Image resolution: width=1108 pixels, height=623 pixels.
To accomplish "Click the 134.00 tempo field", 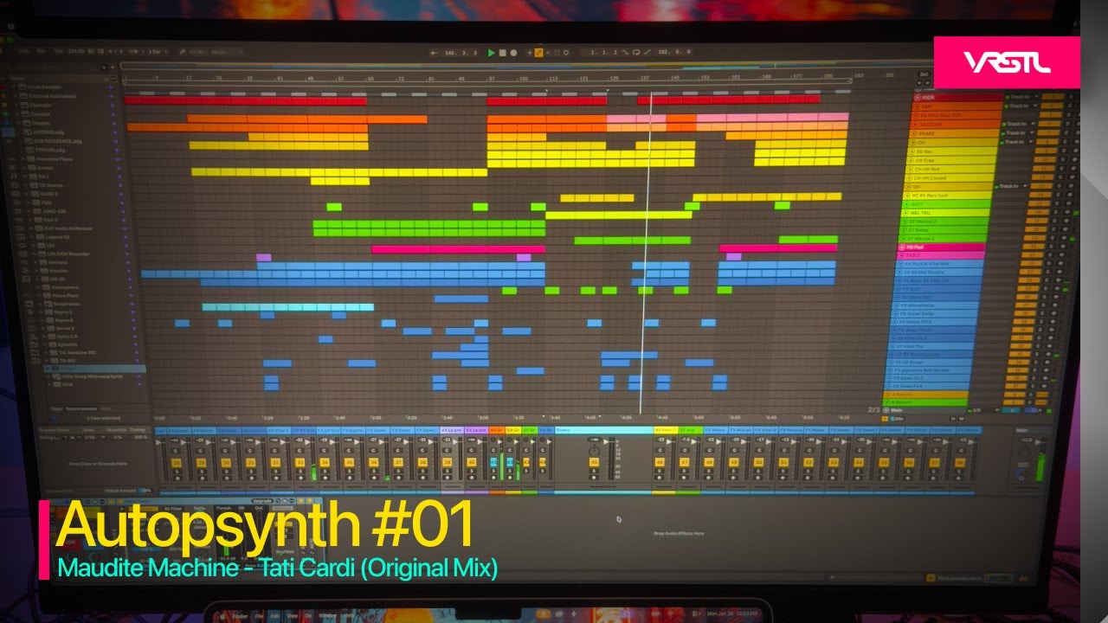I will (x=75, y=49).
